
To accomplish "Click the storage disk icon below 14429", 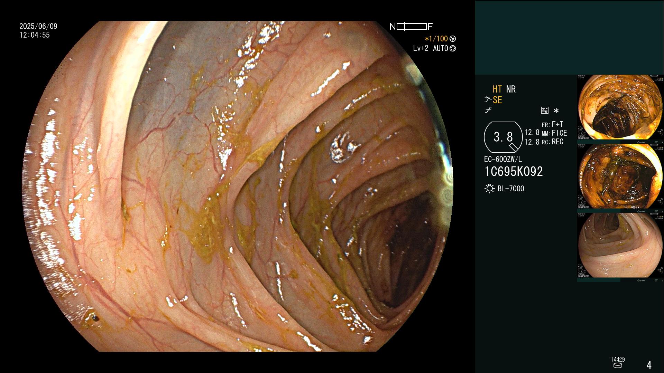I will [x=618, y=365].
